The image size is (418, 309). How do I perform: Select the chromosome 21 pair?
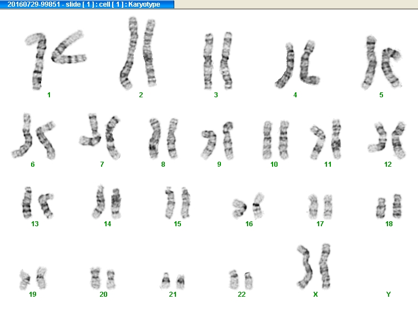tap(173, 281)
